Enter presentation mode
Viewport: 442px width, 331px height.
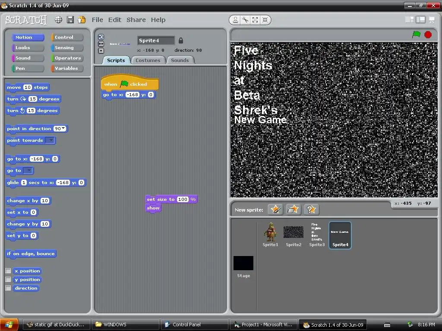tap(432, 19)
